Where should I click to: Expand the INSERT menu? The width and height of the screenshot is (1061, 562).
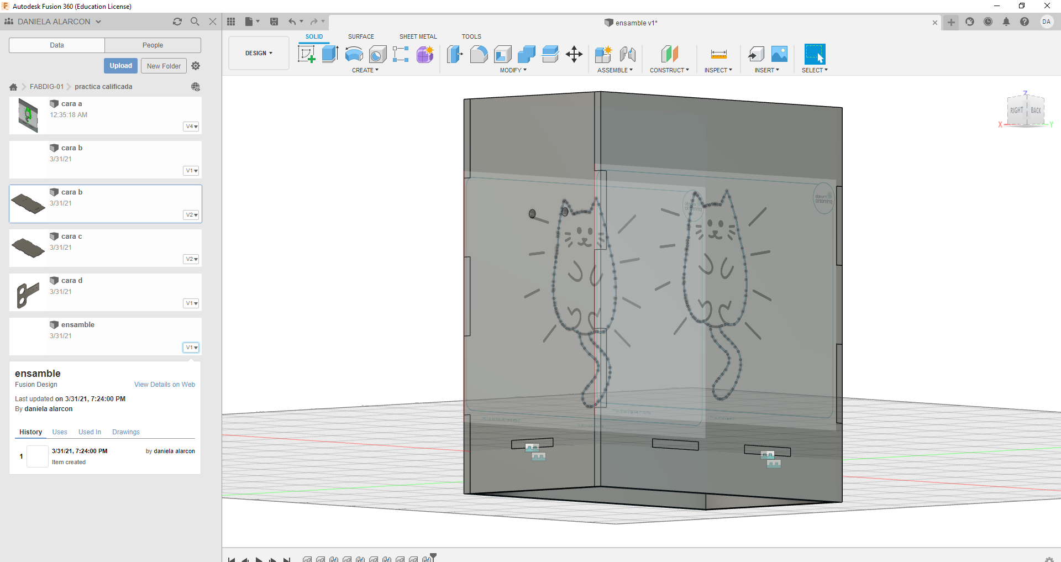pyautogui.click(x=767, y=70)
